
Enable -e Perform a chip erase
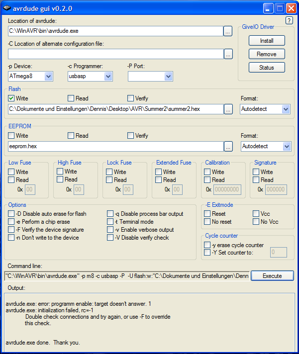coord(11,221)
